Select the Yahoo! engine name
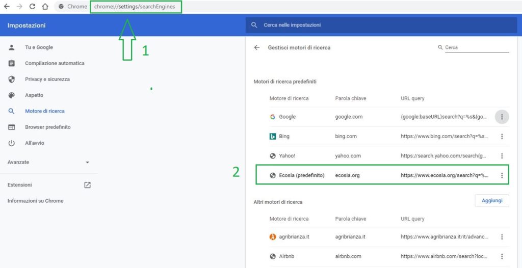Viewport: 522px width, 268px height. point(287,155)
